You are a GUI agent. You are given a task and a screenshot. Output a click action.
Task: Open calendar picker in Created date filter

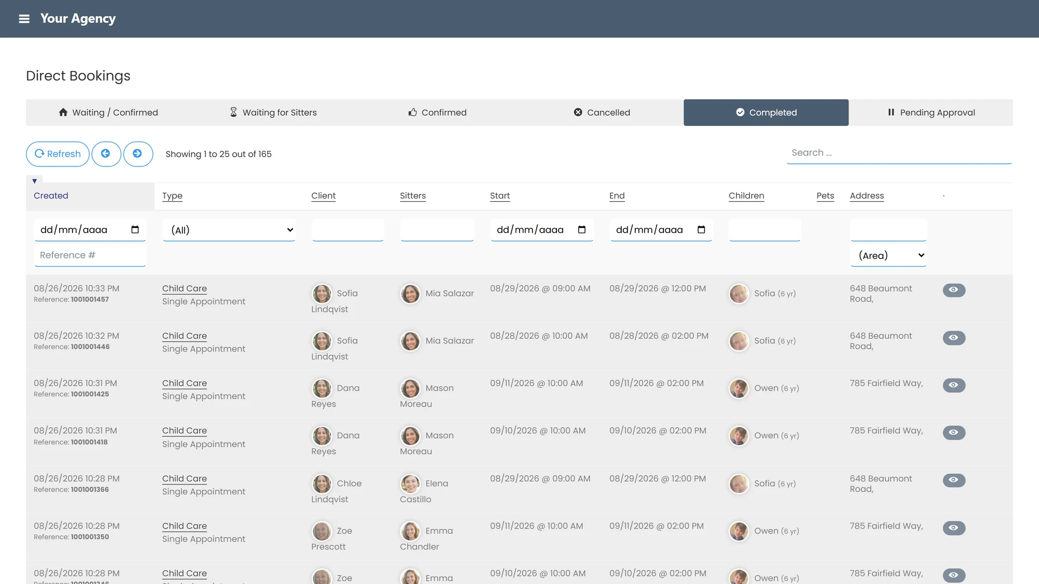coord(135,230)
